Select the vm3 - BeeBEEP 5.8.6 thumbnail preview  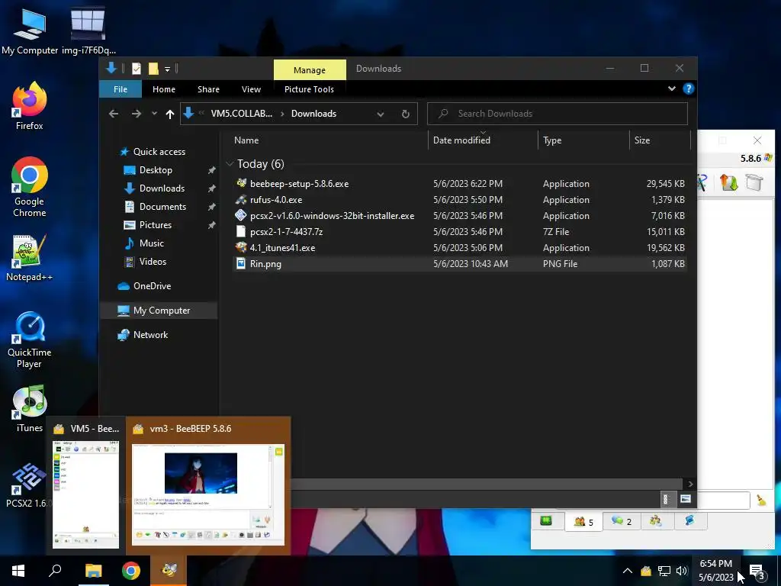click(x=208, y=485)
